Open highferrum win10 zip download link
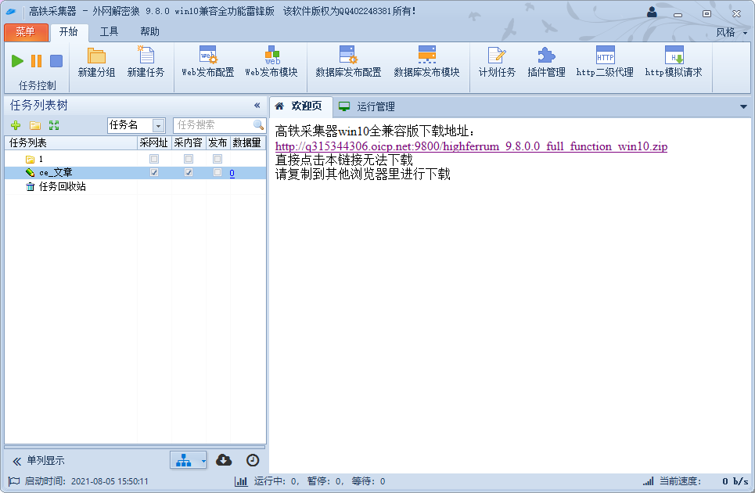The width and height of the screenshot is (755, 493). (472, 146)
